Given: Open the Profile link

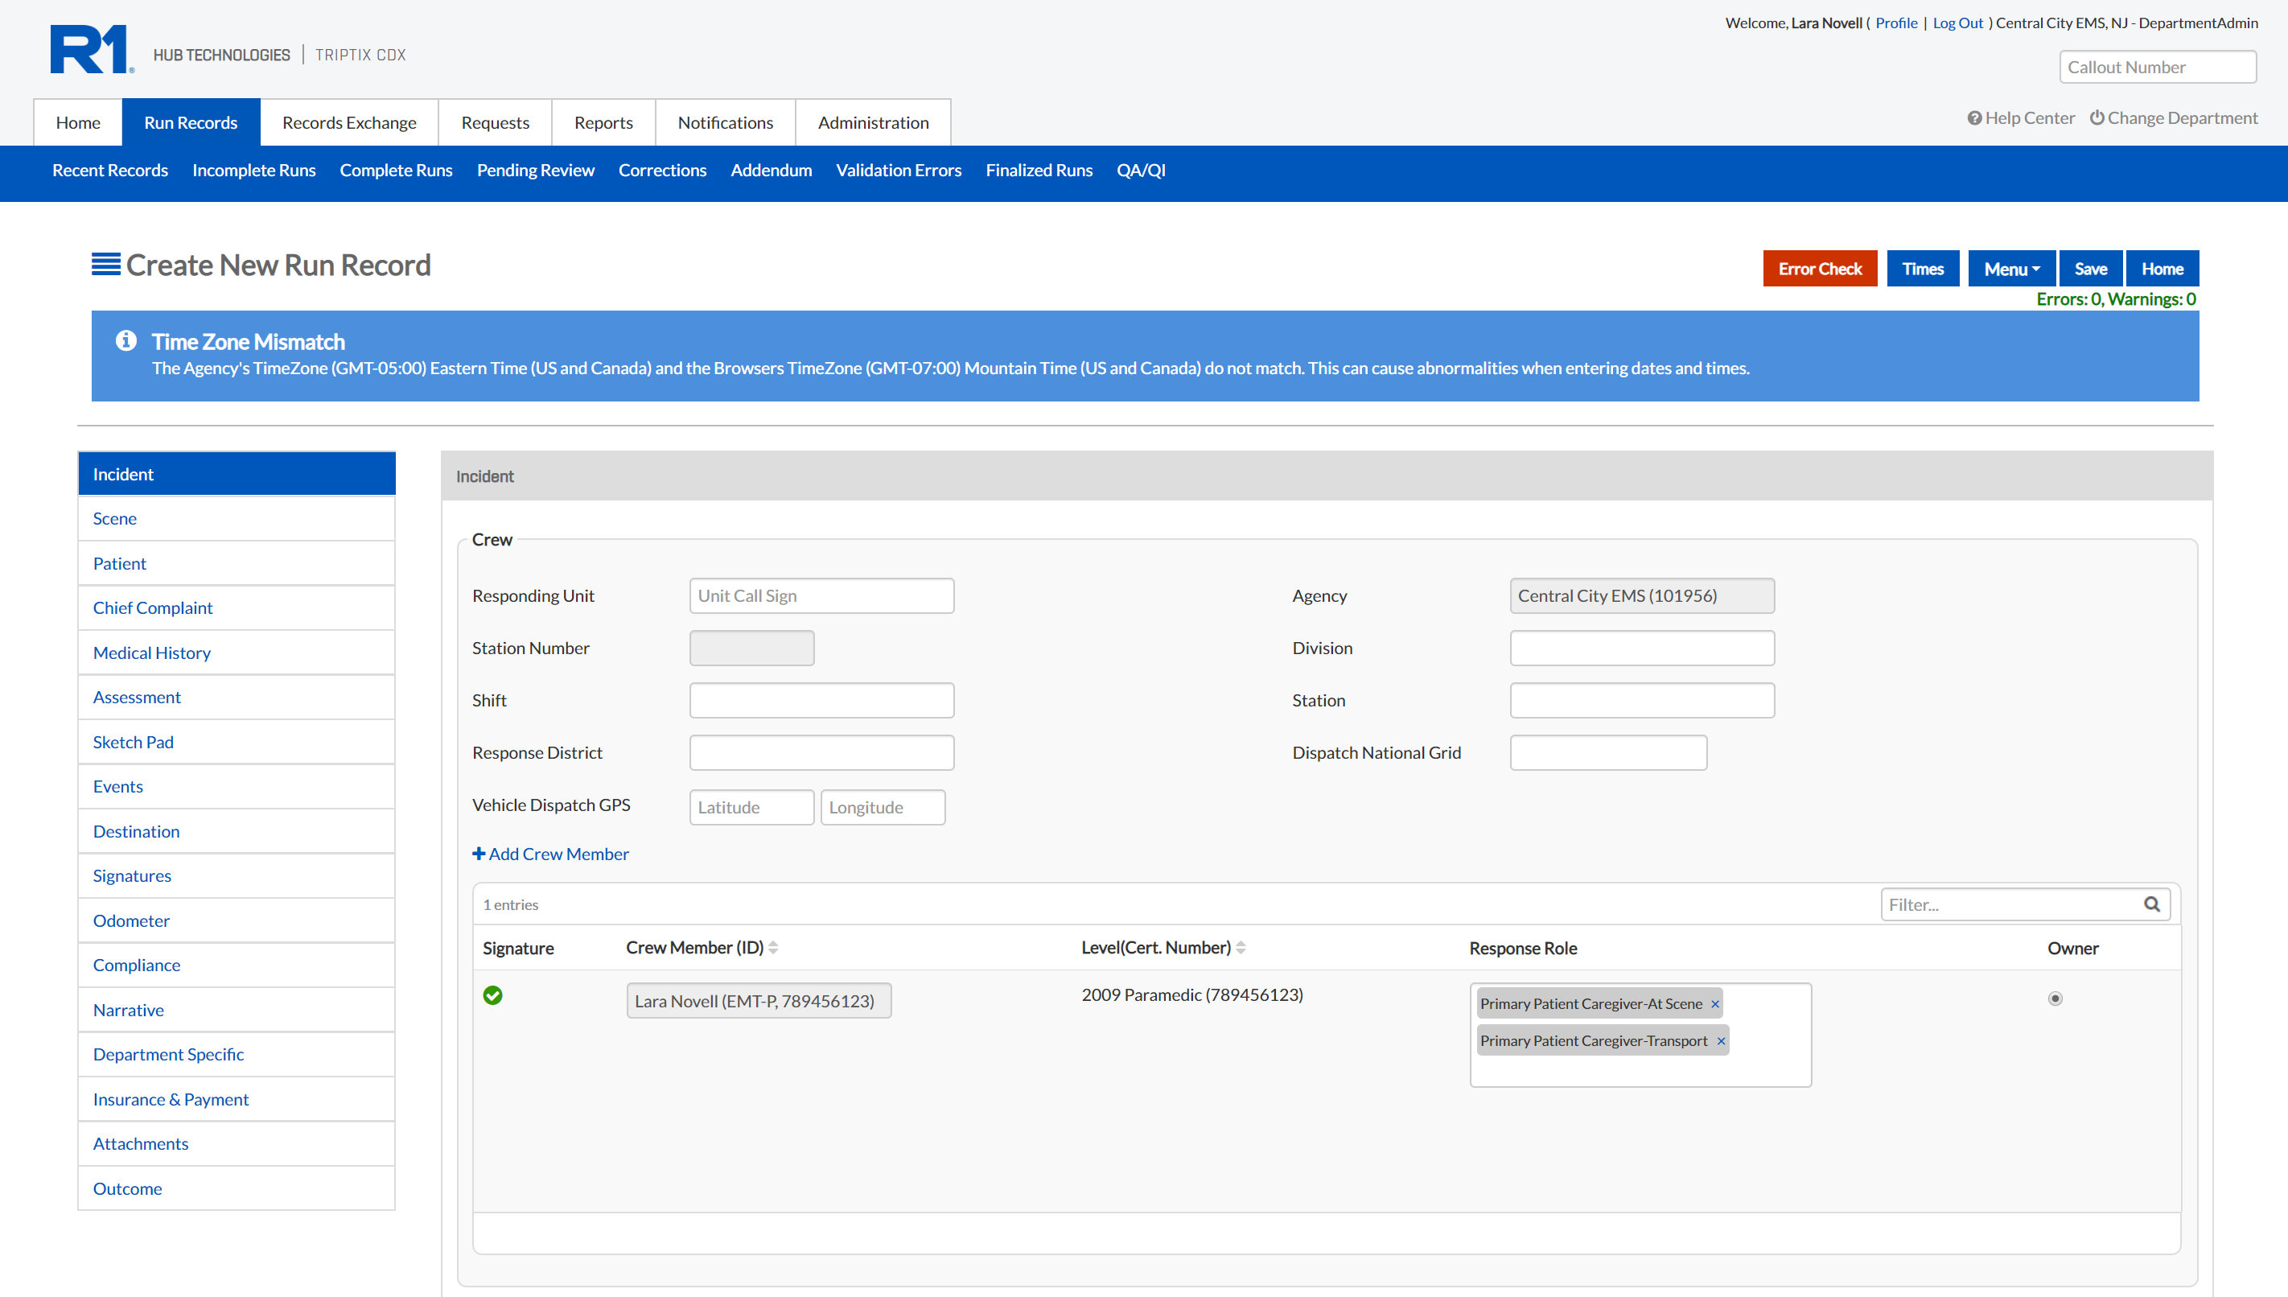Looking at the screenshot, I should click(x=1896, y=23).
